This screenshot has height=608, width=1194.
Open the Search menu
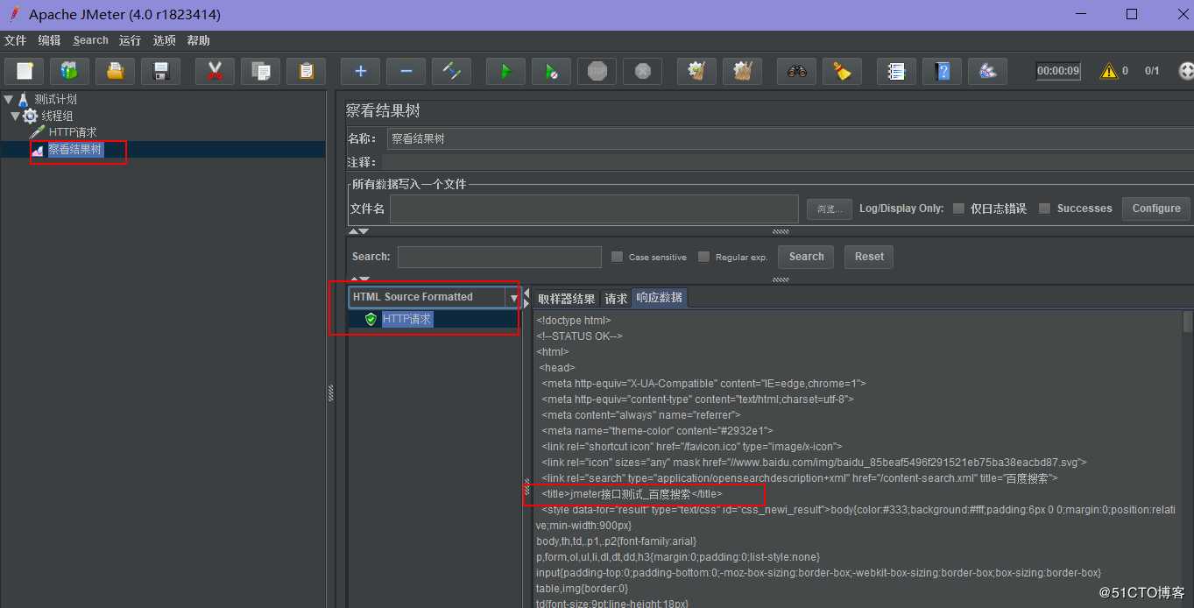pyautogui.click(x=90, y=40)
